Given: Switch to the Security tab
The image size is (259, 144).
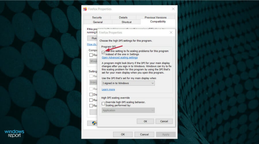Looking at the screenshot, I should (x=97, y=17).
